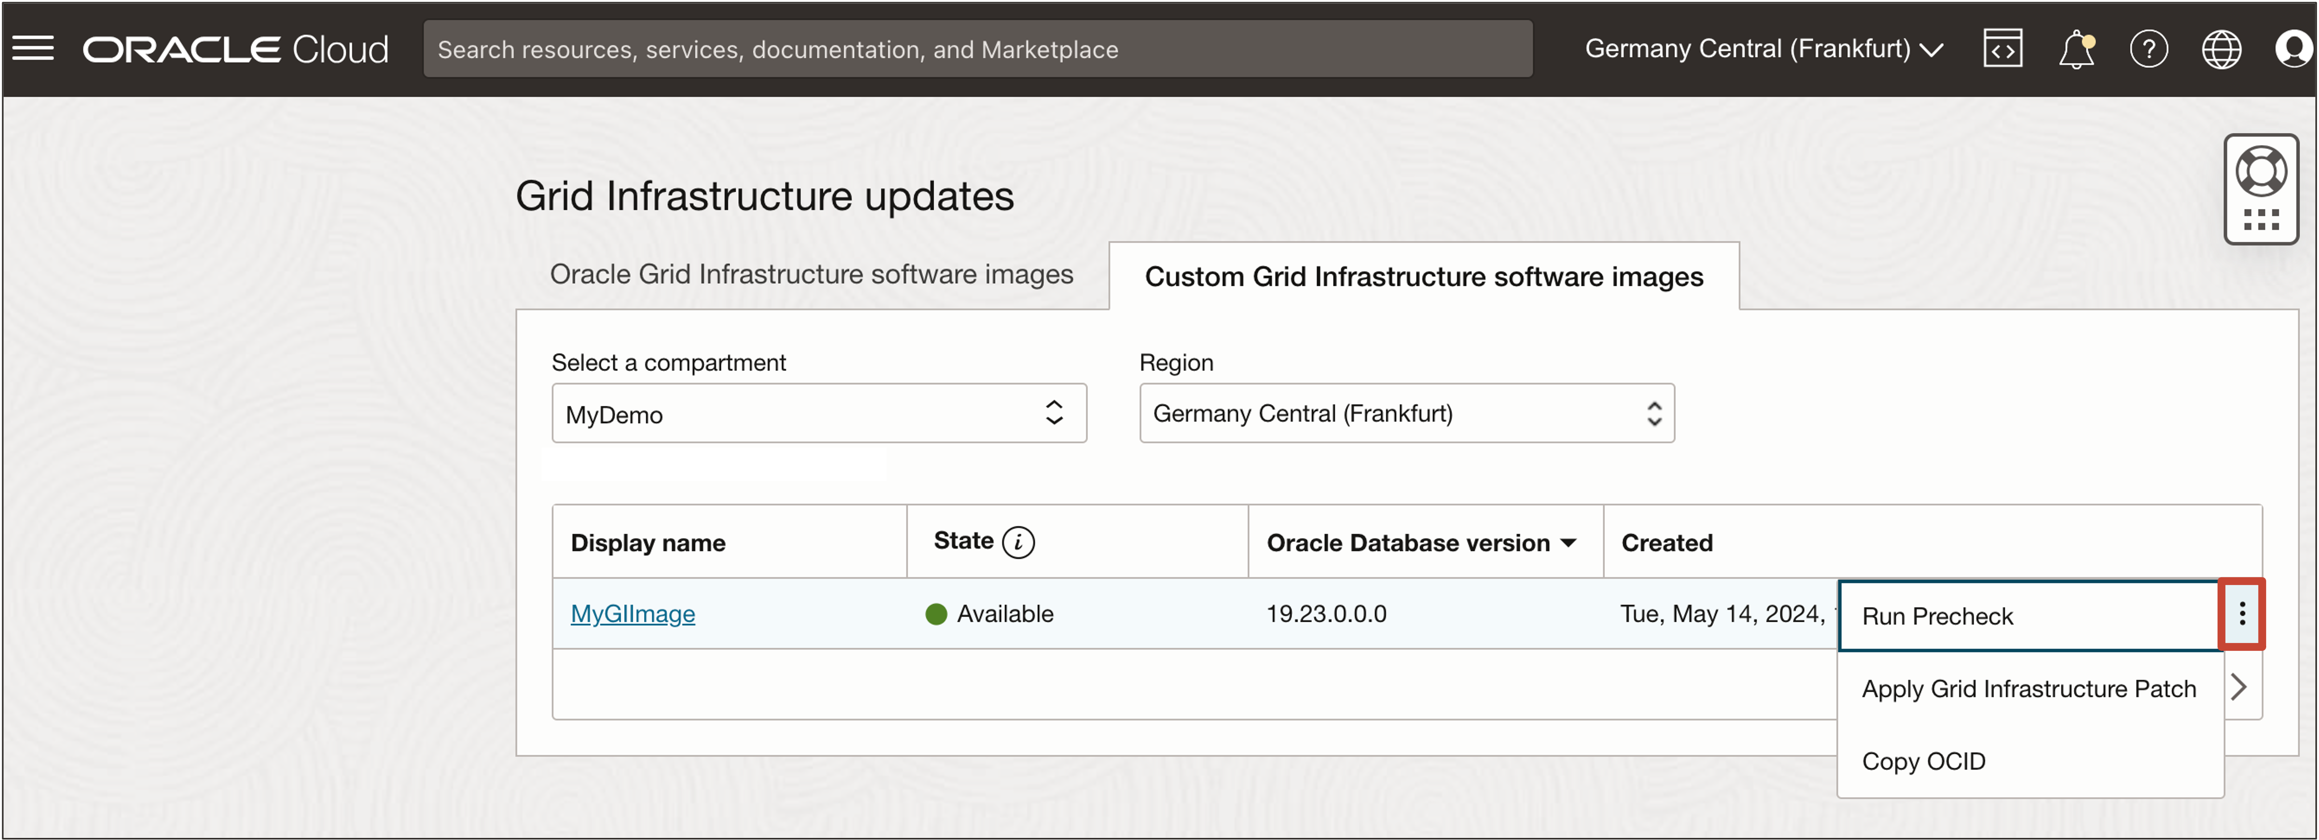Viewport: 2319px width, 840px height.
Task: Open the Region dropdown in filters
Action: (x=1405, y=414)
